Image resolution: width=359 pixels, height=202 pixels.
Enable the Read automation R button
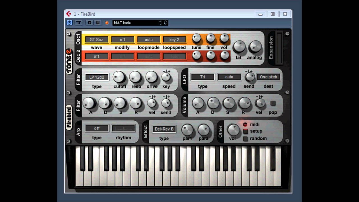click(90, 23)
